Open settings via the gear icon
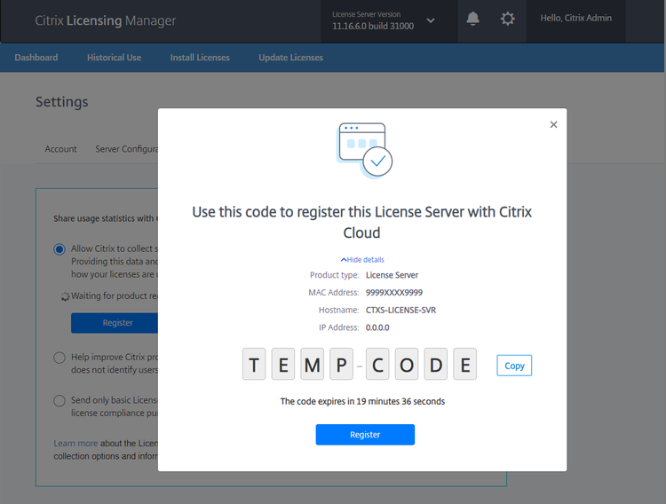Screen dimensions: 666x504 (x=507, y=19)
